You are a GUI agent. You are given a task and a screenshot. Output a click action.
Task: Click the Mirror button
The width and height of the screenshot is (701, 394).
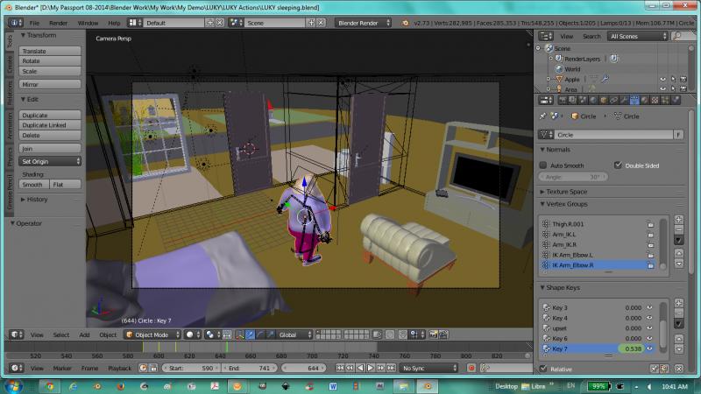coord(50,84)
